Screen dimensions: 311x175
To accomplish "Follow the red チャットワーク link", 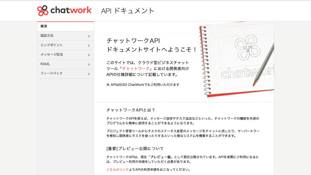I will [136, 68].
